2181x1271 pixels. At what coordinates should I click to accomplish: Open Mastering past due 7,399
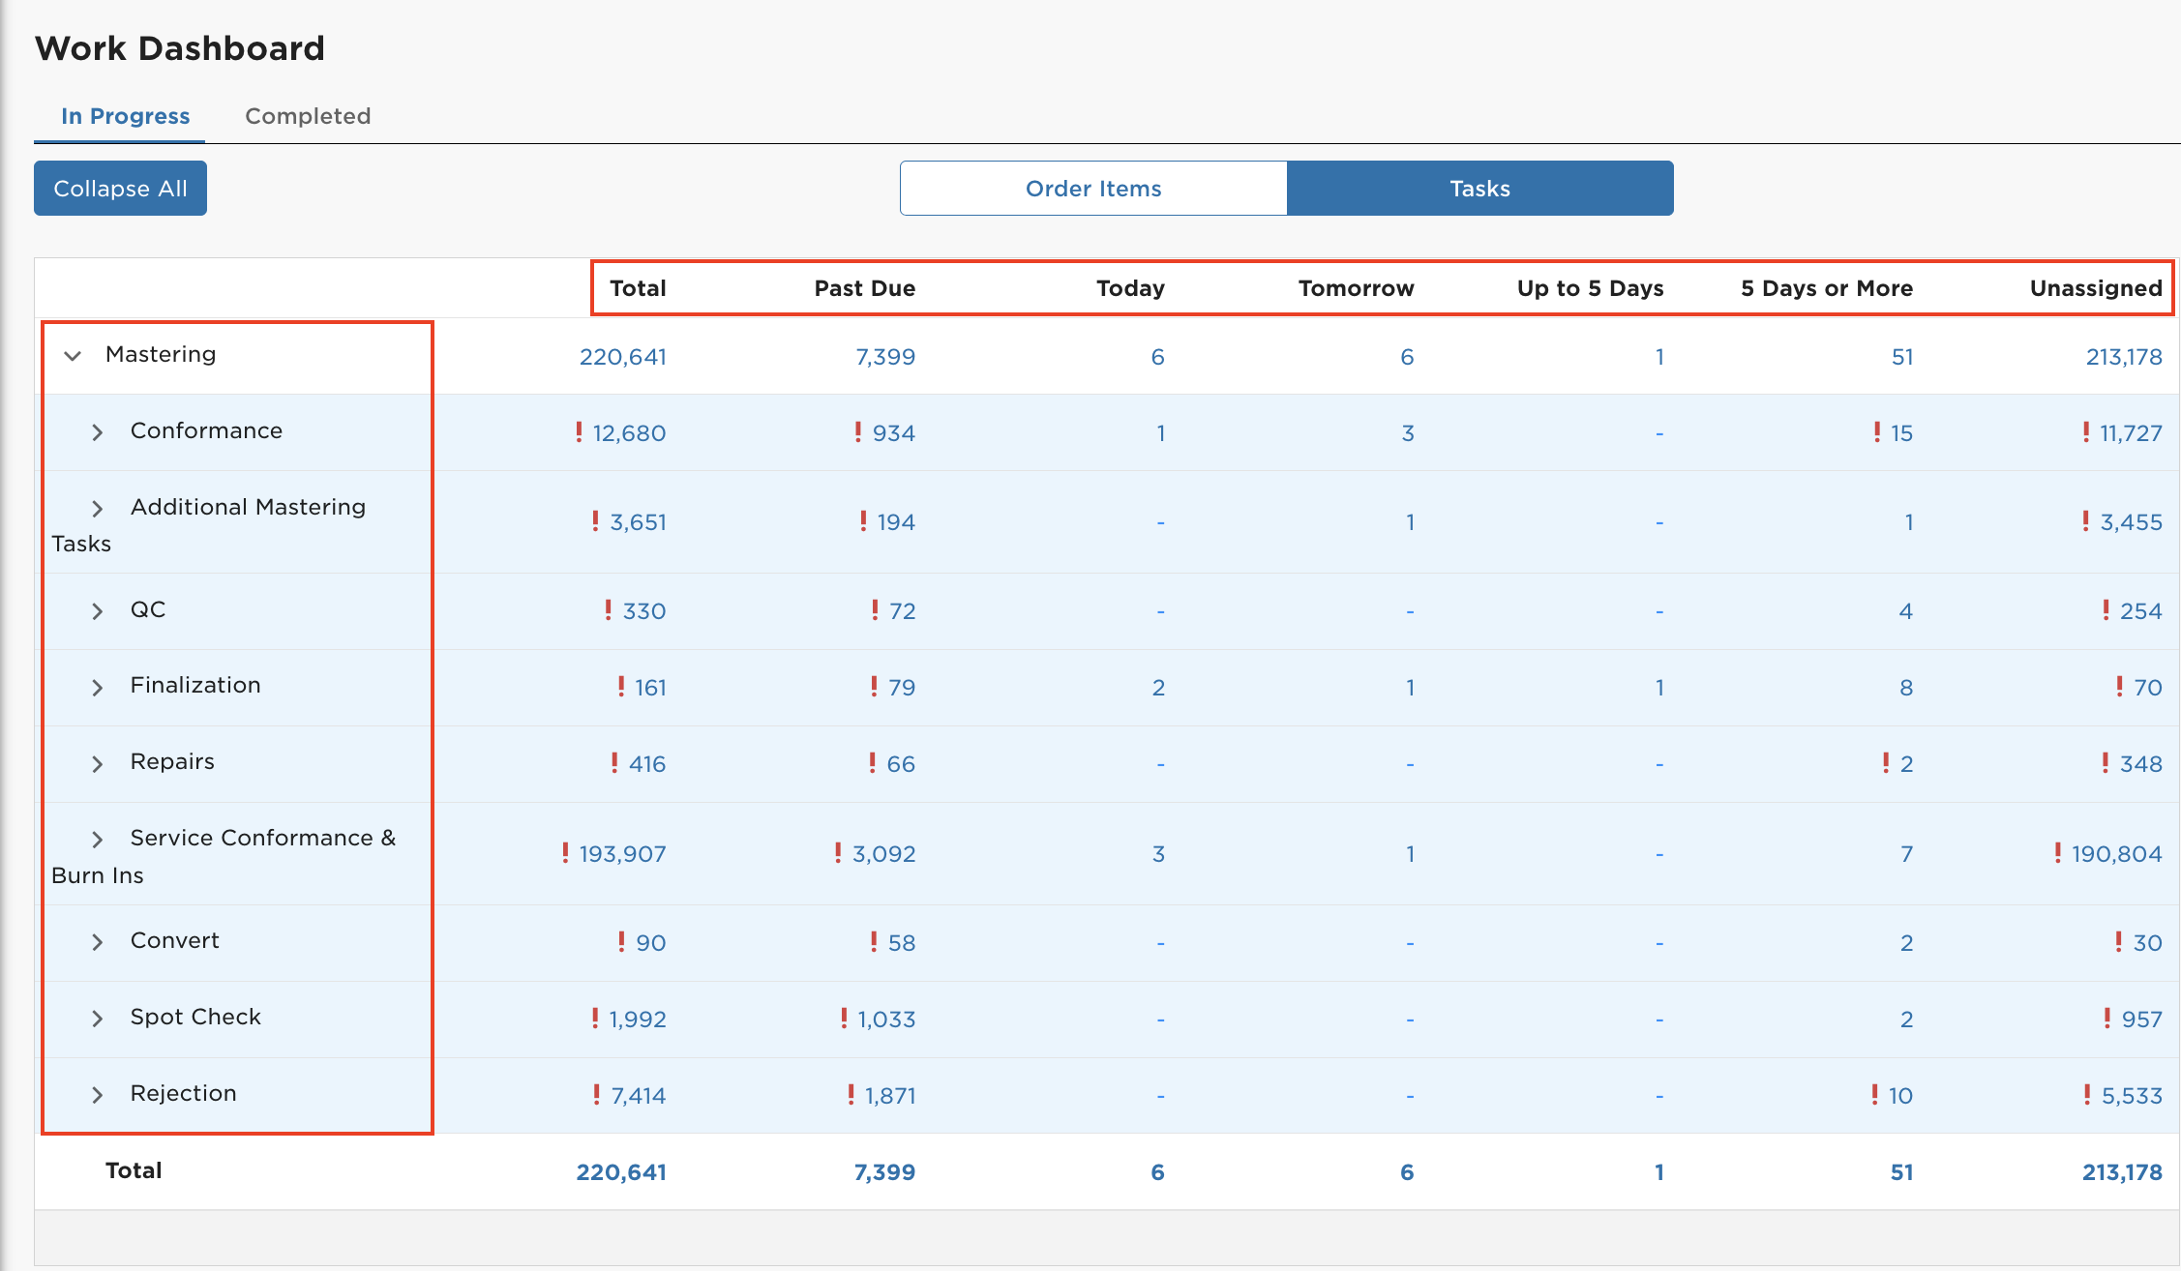click(885, 357)
